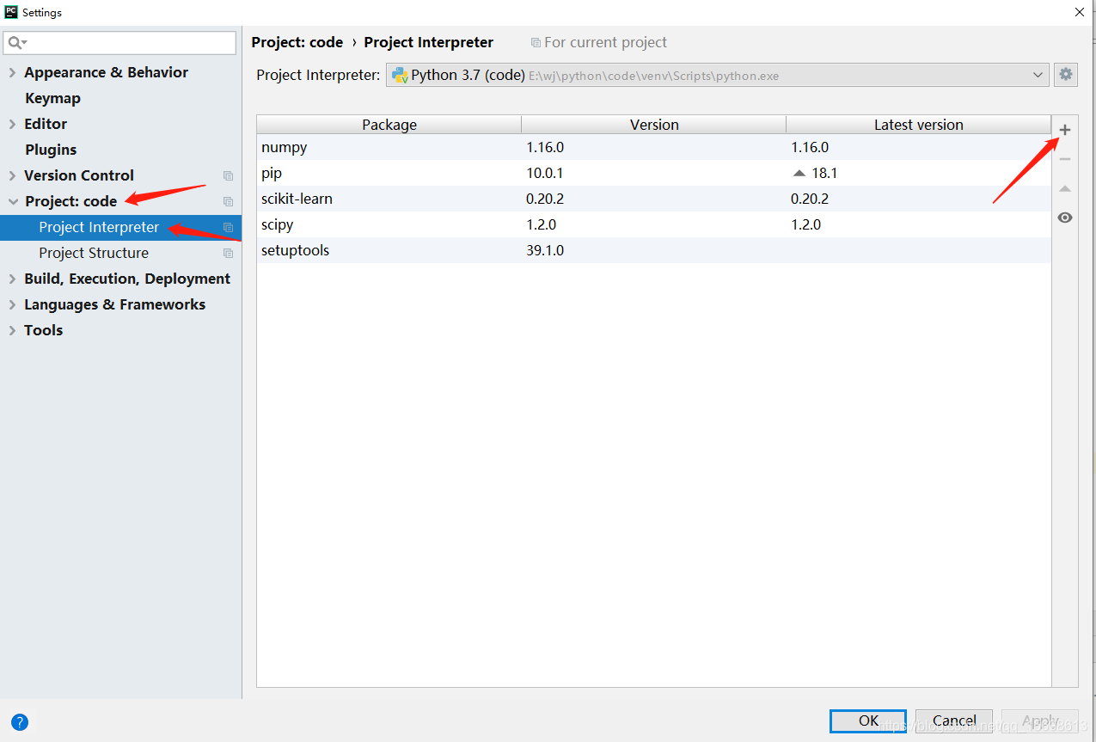Image resolution: width=1096 pixels, height=742 pixels.
Task: Click the minus icon to remove a package
Action: (x=1065, y=158)
